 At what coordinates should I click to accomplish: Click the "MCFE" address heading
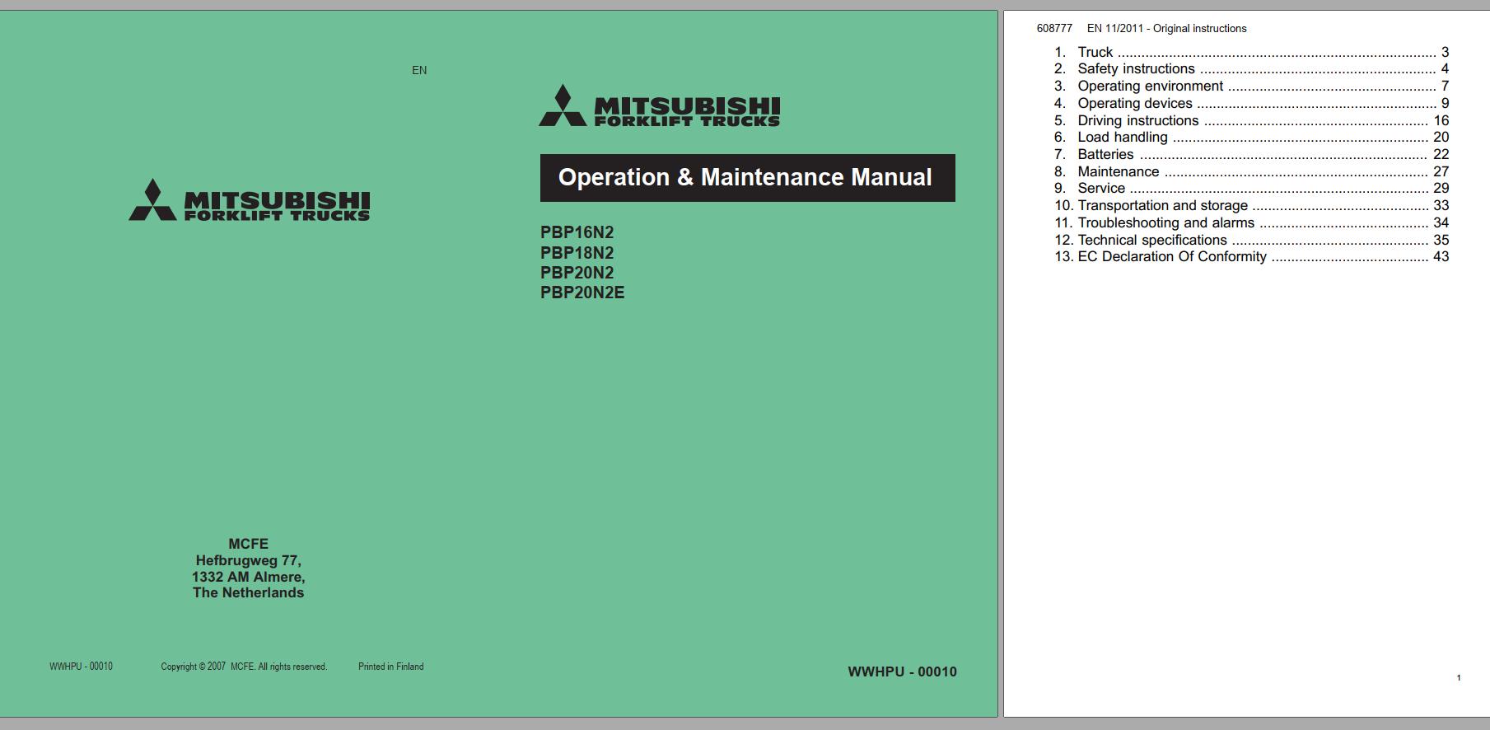248,544
